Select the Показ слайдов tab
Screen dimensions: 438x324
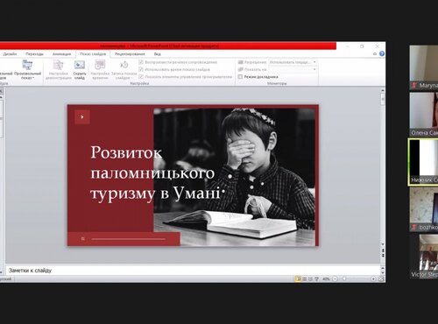tap(93, 54)
